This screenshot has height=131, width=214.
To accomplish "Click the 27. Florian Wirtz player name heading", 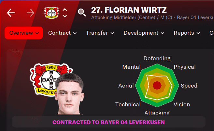I will (129, 10).
